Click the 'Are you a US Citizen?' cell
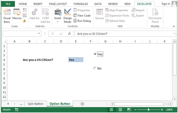 click(38, 60)
